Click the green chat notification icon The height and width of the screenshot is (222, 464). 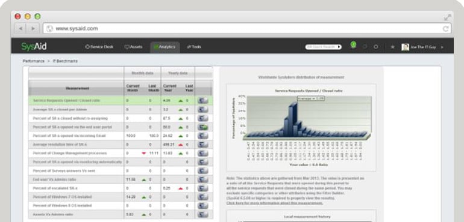click(353, 45)
